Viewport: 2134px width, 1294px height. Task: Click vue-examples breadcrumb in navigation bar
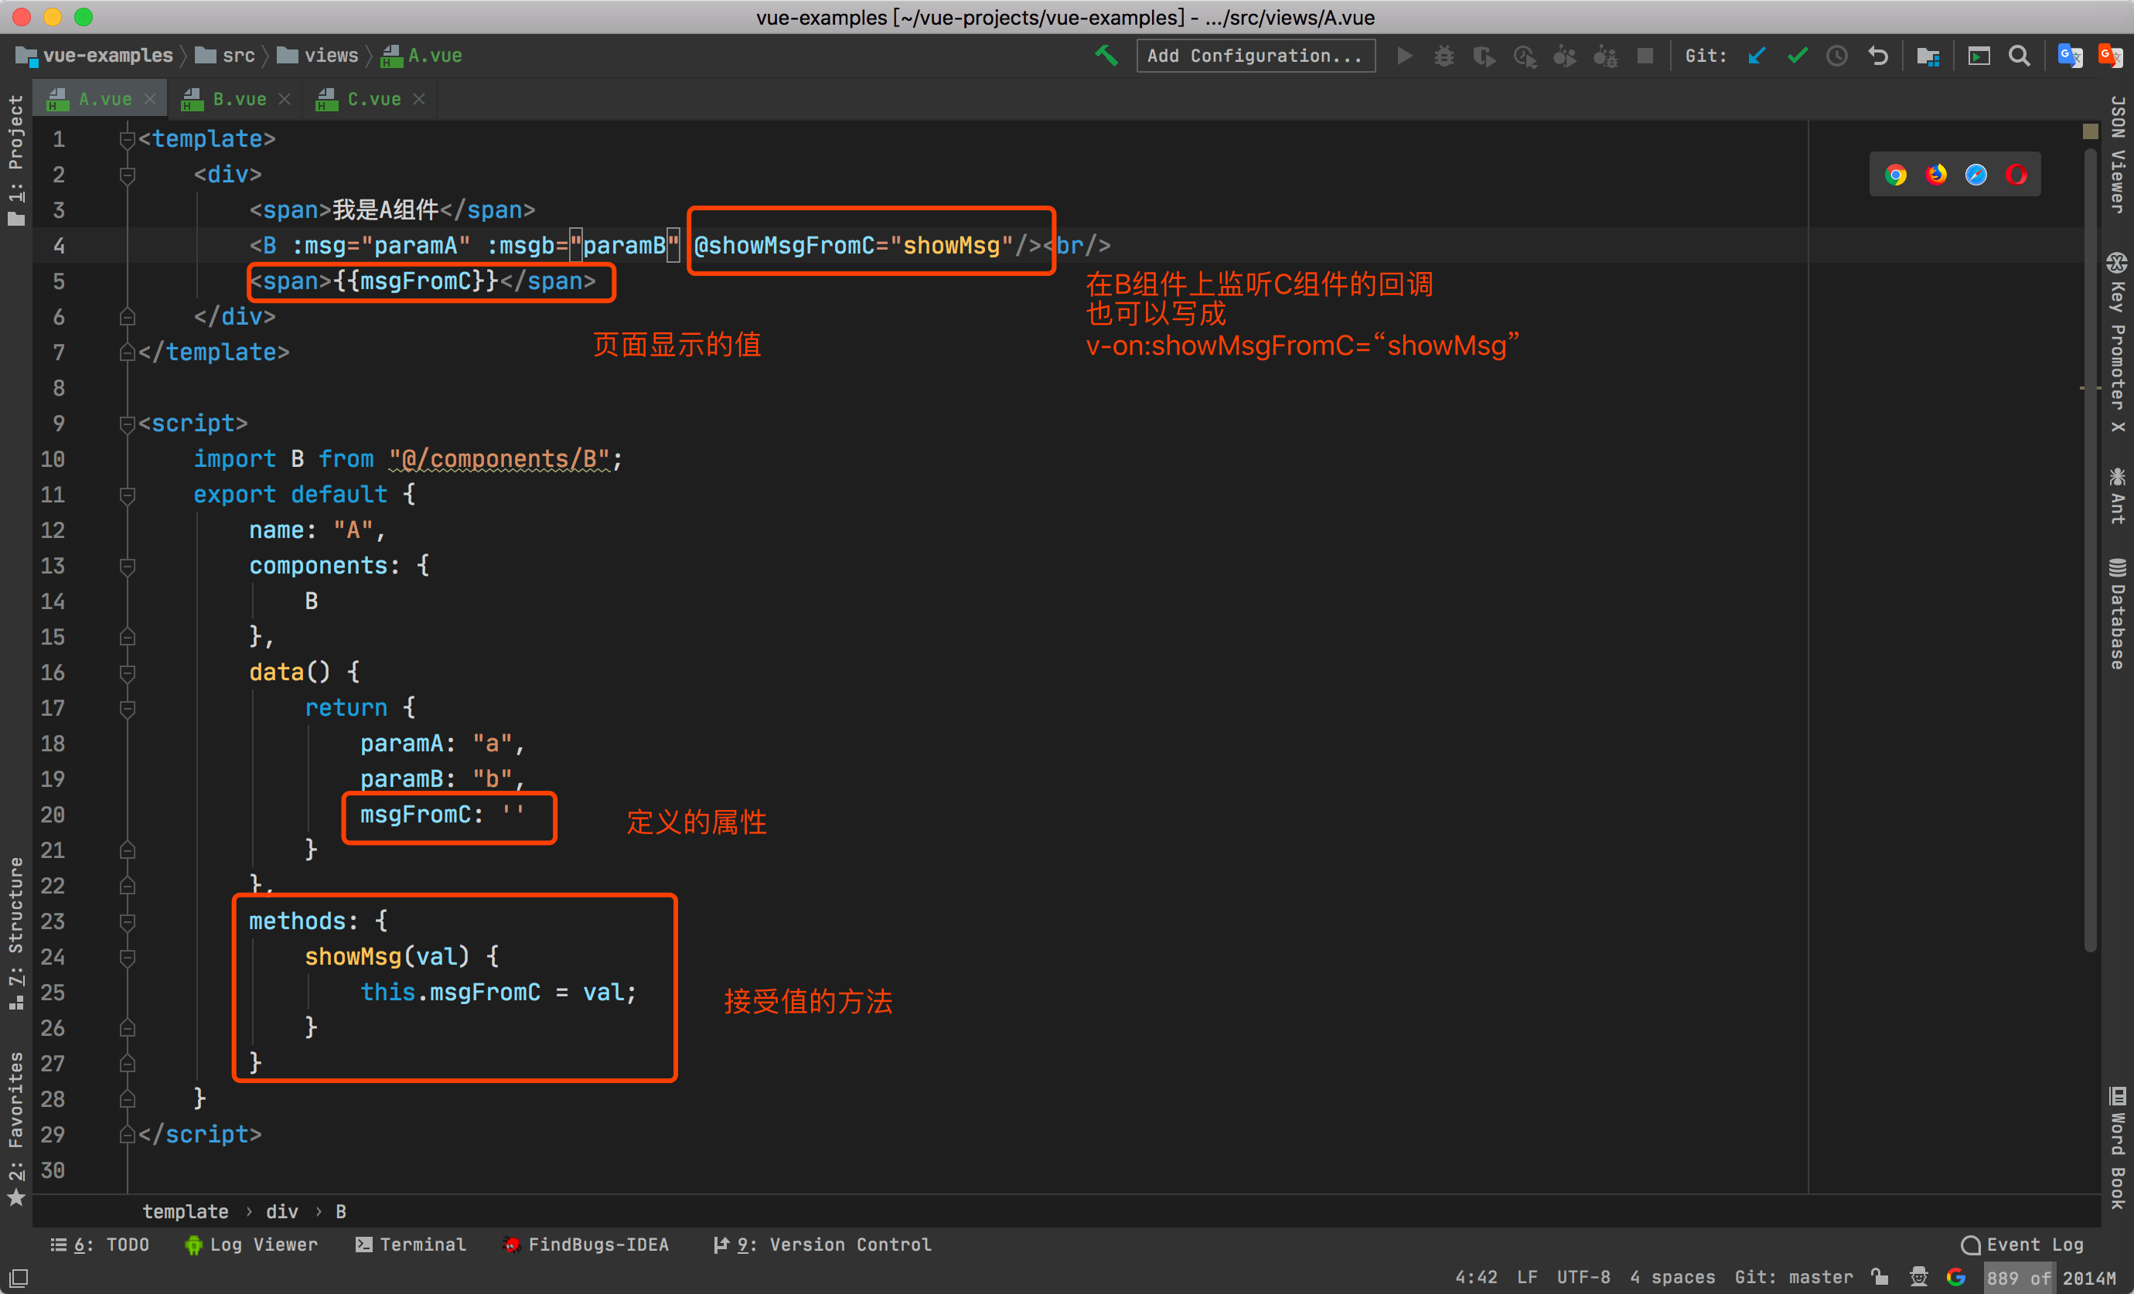point(94,56)
